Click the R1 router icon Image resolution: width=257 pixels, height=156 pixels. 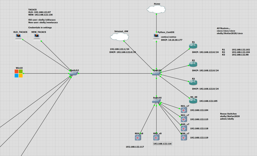click(x=193, y=46)
